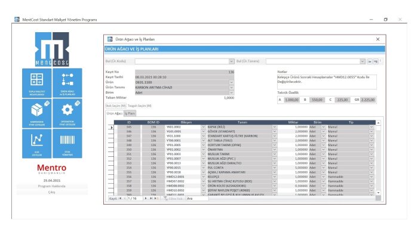418x235 pixels.
Task: Click Teknik Özellik C field 225,00
Action: 342,100
